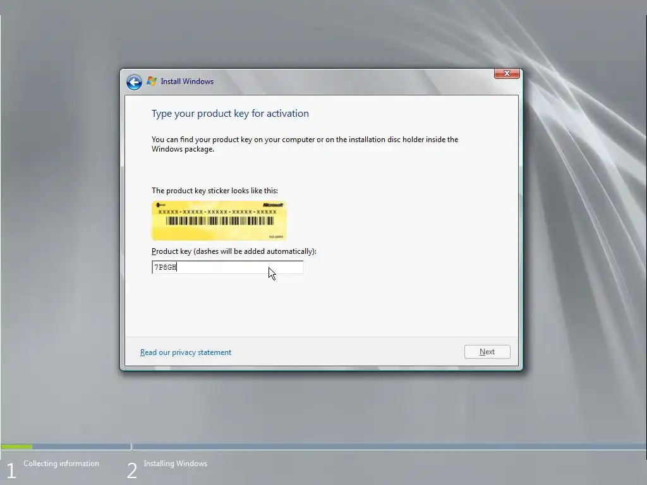This screenshot has width=647, height=485.
Task: Close the Install Windows dialog
Action: coord(507,73)
